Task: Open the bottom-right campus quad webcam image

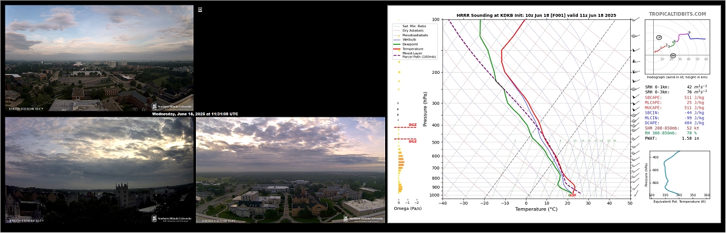Action: pyautogui.click(x=291, y=169)
